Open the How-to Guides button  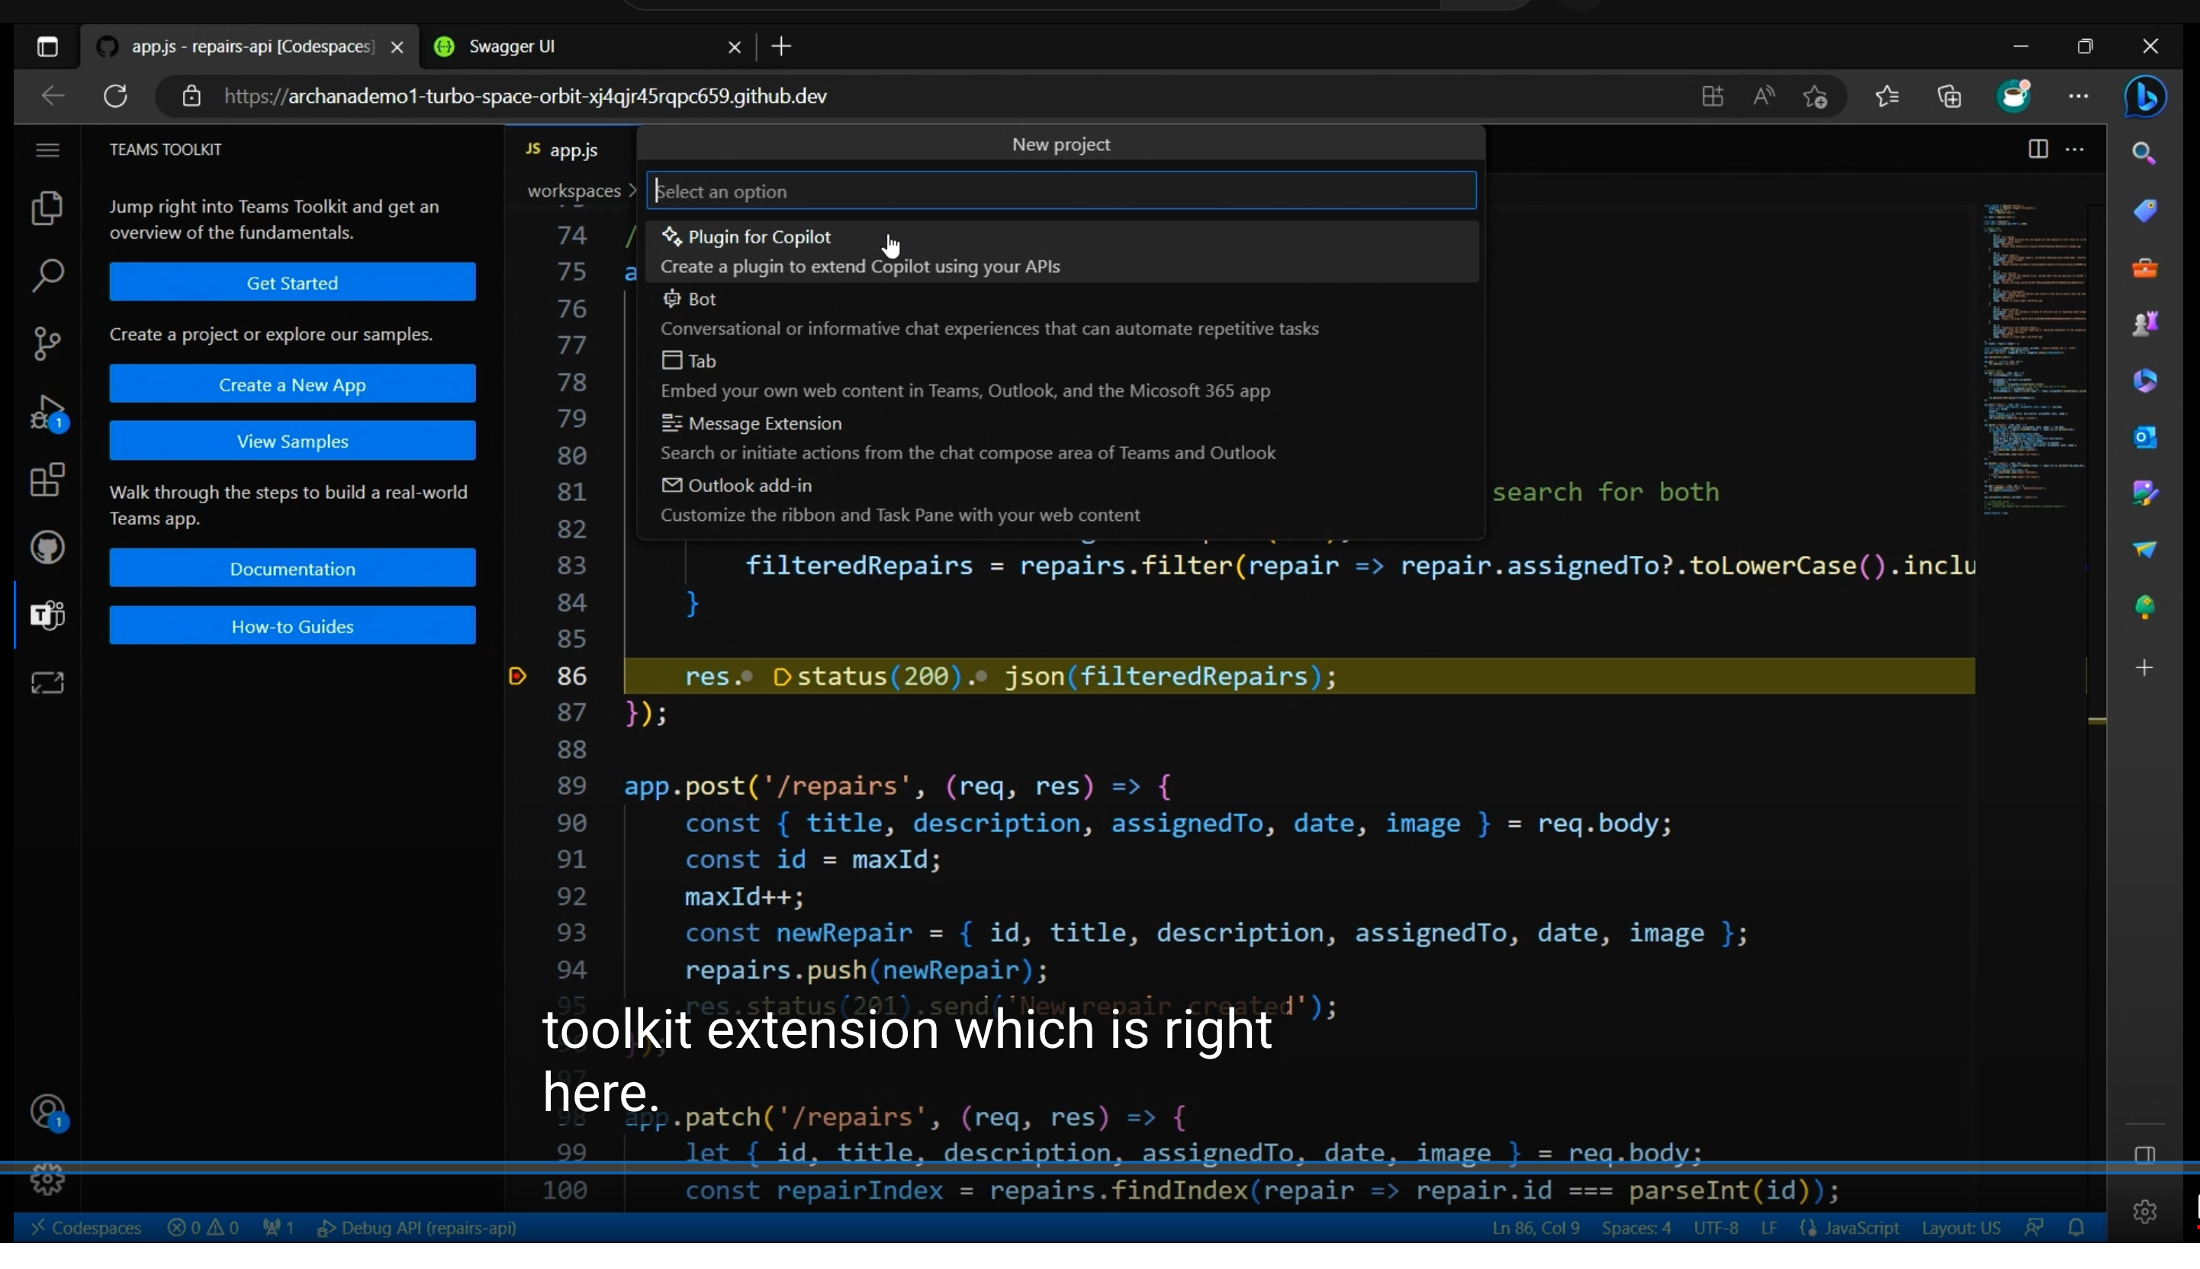click(x=293, y=626)
